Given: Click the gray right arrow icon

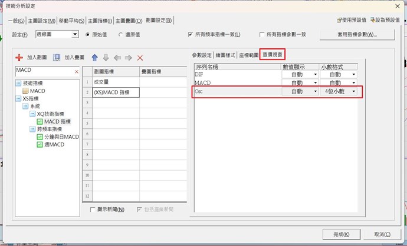Looking at the screenshot, I should tap(128, 58).
